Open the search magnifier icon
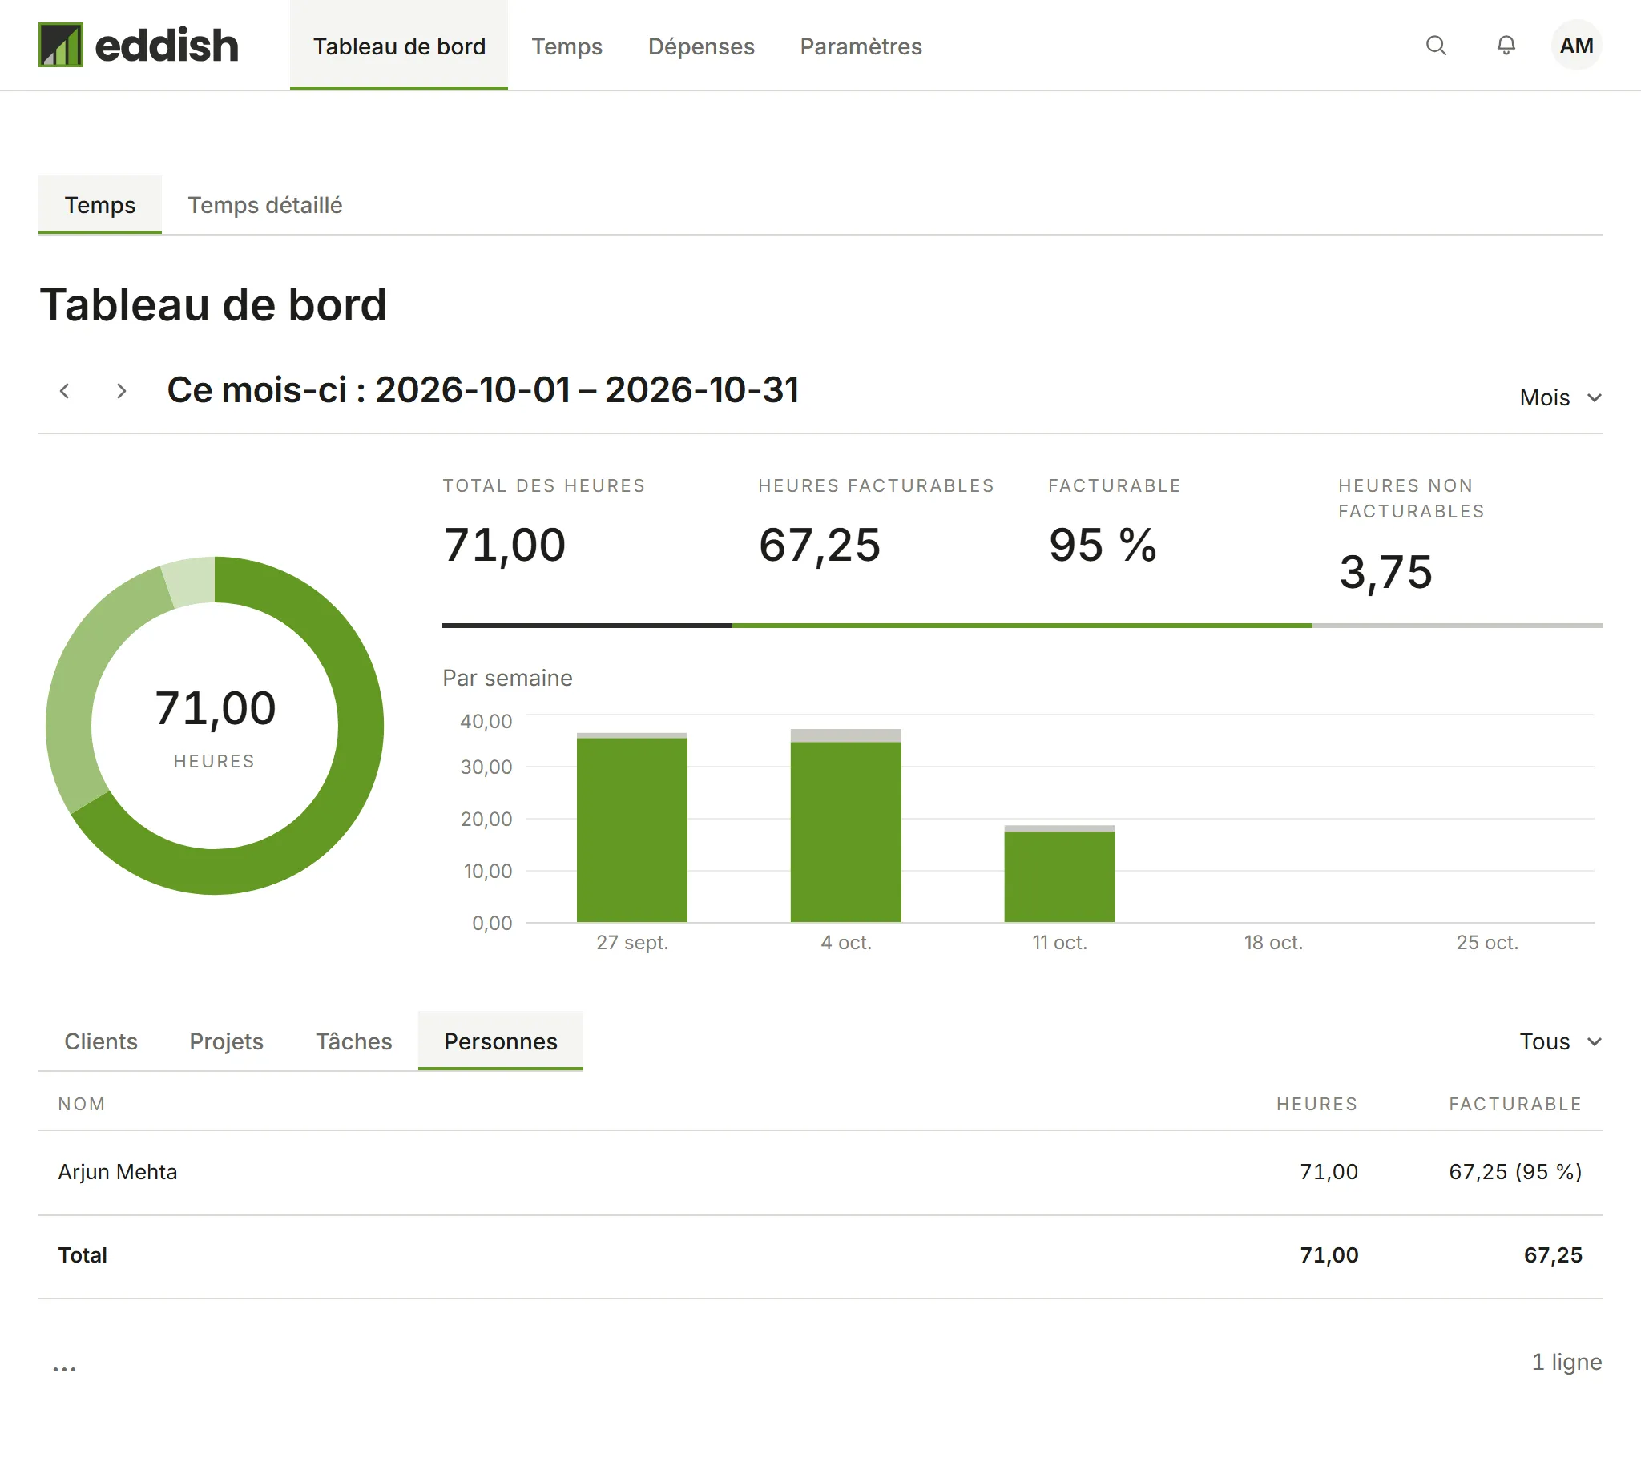This screenshot has width=1641, height=1482. [x=1436, y=46]
